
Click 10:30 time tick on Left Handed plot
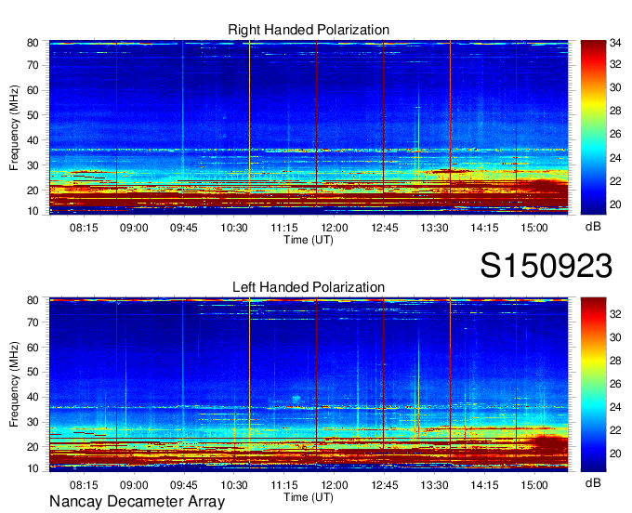pyautogui.click(x=234, y=485)
